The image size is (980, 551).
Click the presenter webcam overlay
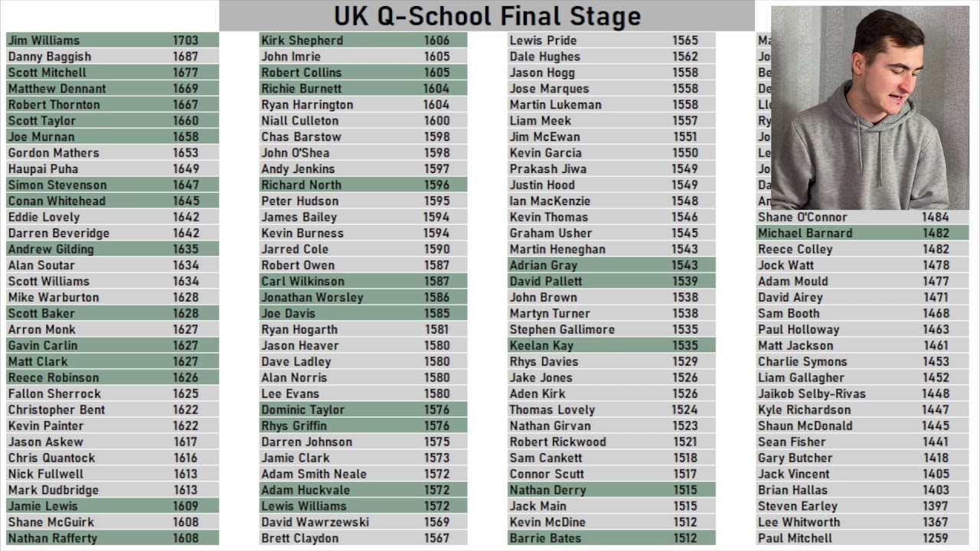870,108
